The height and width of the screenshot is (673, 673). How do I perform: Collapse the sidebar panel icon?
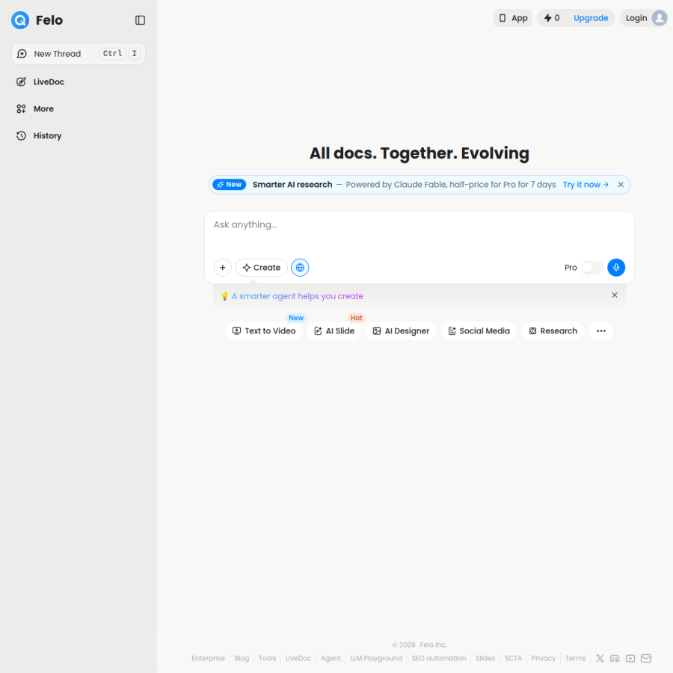point(140,20)
